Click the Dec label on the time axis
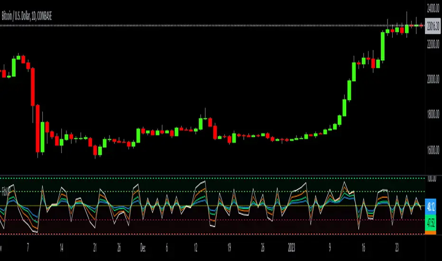This screenshot has height=261, width=442. (143, 248)
